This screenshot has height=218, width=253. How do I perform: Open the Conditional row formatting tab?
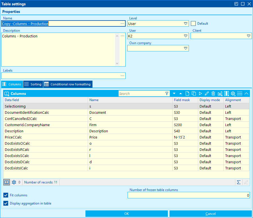point(67,84)
